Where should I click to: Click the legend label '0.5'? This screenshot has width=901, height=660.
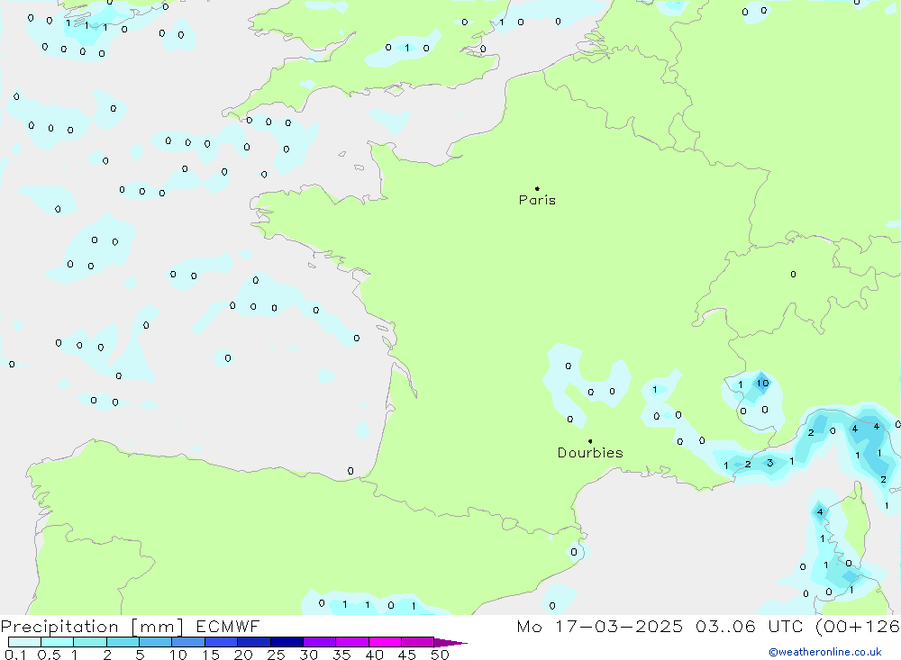[49, 655]
